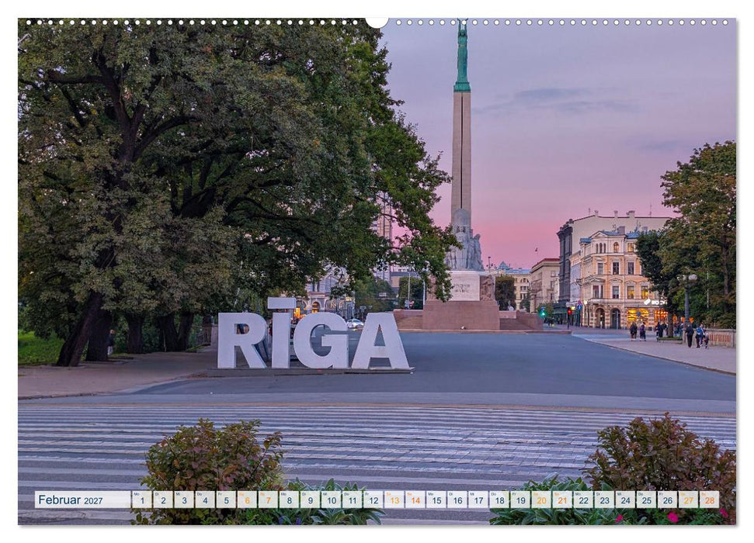Select day 1 in the calendar strip
754x543 pixels.
142,500
